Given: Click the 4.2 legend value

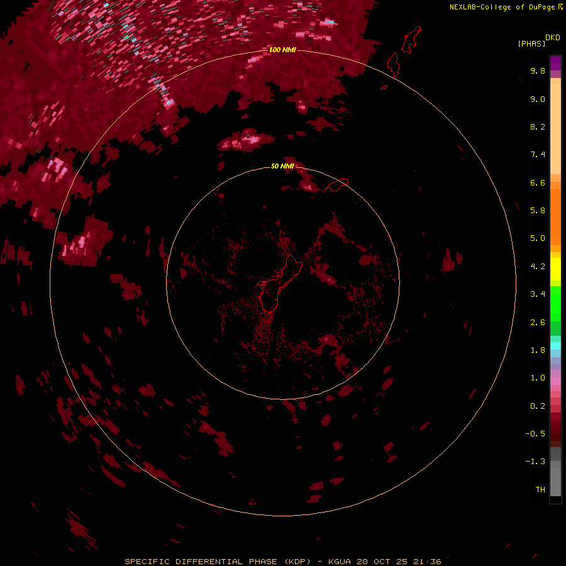Looking at the screenshot, I should pos(538,267).
